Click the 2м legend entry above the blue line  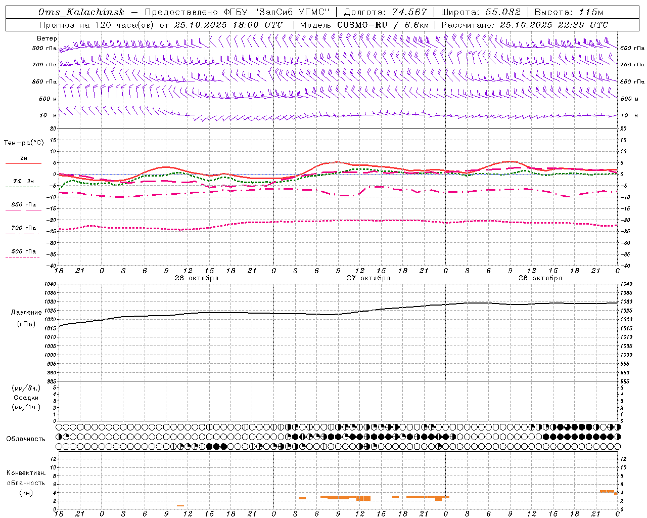point(24,158)
